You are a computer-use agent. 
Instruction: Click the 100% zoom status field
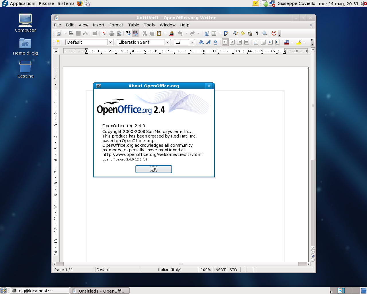(206, 270)
